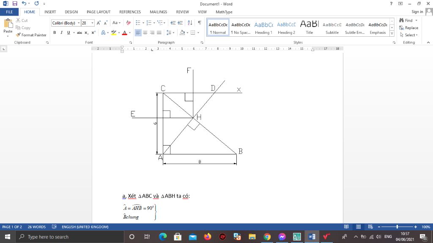Toggle Center paragraph alignment

145,32
